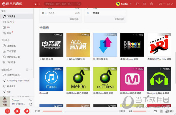Collapse the 创建的歌单 list chevron
This screenshot has height=115, width=176.
pos(31,70)
